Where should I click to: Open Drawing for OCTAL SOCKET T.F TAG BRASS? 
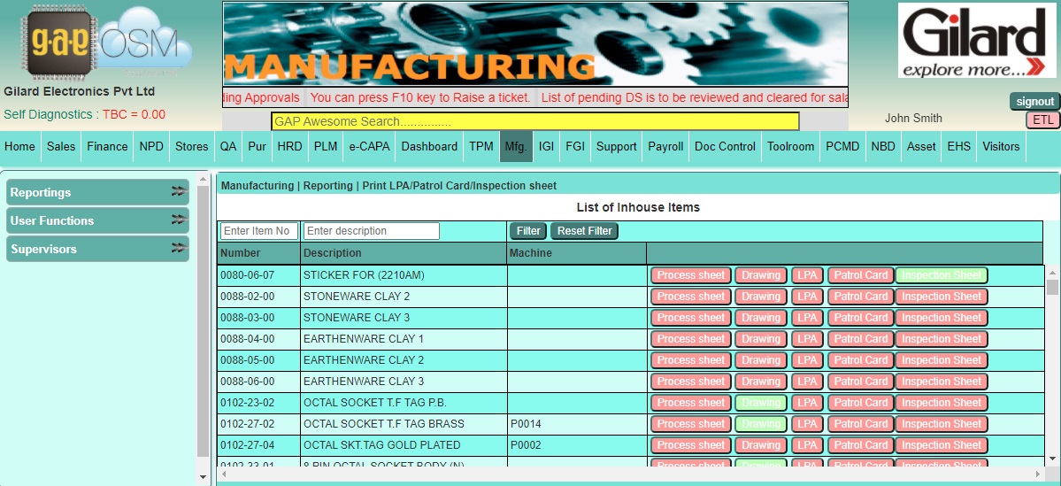[x=761, y=424]
